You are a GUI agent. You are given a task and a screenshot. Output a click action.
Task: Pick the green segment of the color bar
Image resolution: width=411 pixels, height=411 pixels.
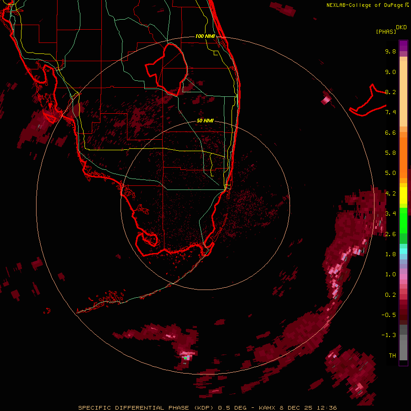click(403, 220)
